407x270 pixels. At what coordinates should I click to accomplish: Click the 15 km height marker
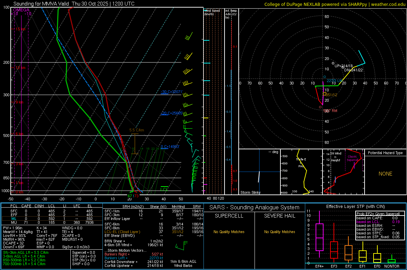(x=20, y=29)
